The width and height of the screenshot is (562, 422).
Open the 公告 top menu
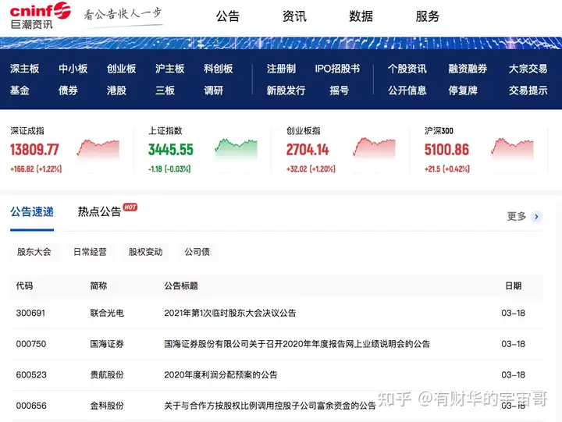pyautogui.click(x=228, y=16)
